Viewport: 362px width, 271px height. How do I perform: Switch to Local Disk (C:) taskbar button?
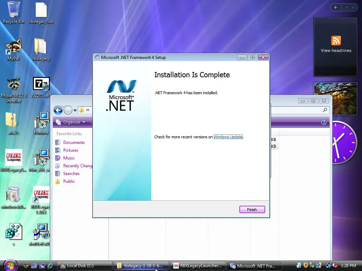tap(84, 266)
